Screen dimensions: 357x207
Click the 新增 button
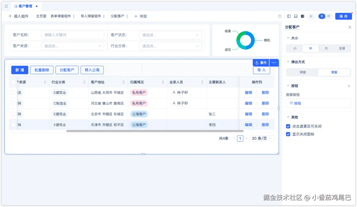click(x=20, y=70)
